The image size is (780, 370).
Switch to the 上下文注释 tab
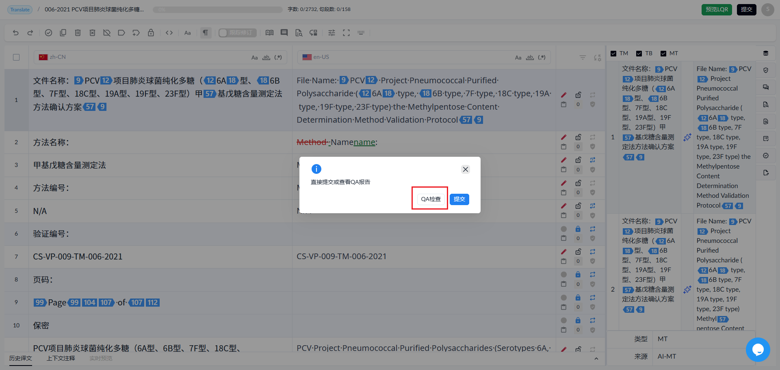(61, 358)
